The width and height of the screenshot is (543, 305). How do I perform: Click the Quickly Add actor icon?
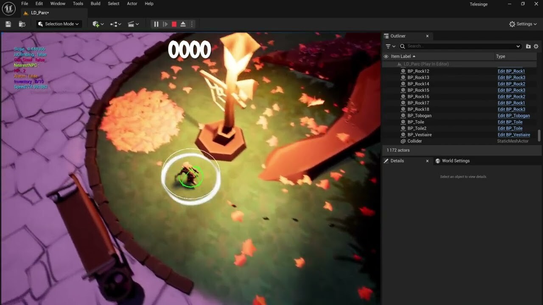tap(97, 24)
